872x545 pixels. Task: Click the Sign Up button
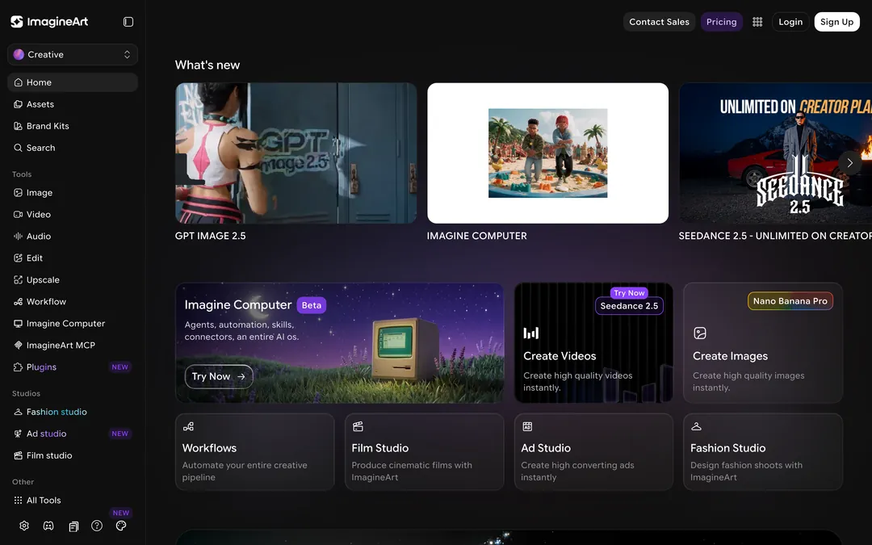click(836, 22)
